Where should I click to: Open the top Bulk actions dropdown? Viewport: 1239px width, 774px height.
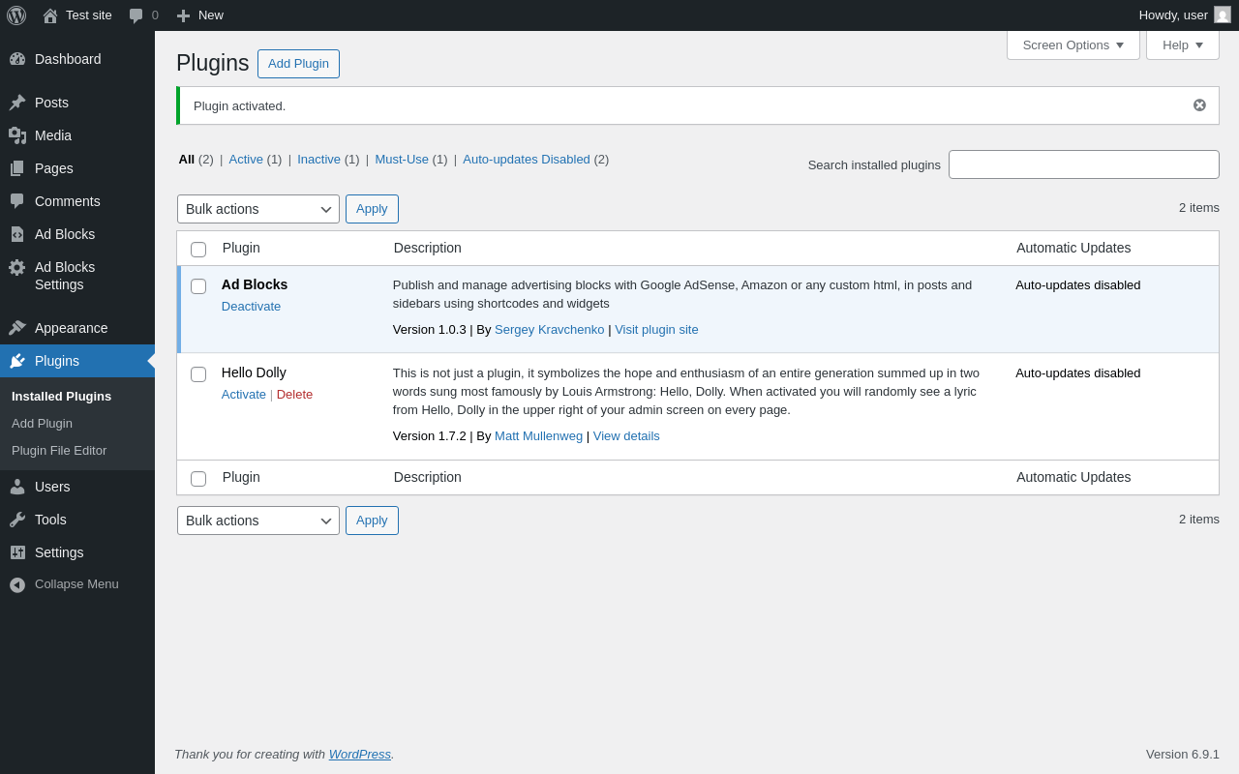(x=258, y=209)
